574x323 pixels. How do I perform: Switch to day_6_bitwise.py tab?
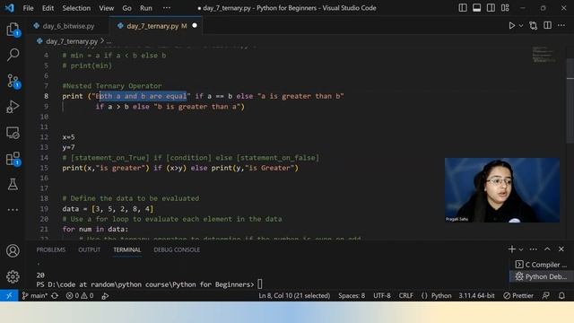coord(68,26)
